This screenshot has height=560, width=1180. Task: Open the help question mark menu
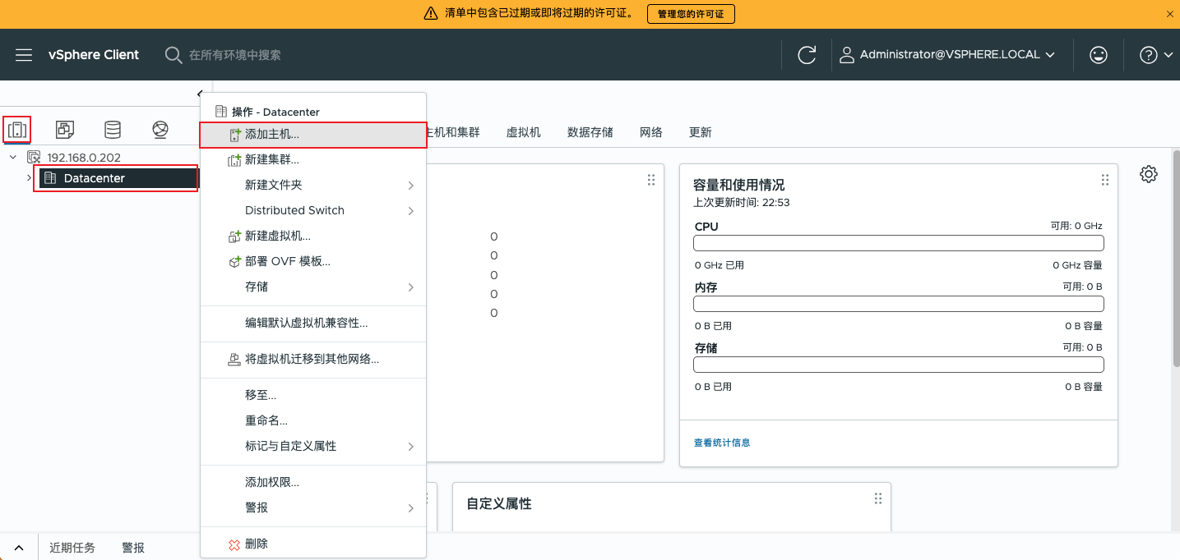[1148, 55]
